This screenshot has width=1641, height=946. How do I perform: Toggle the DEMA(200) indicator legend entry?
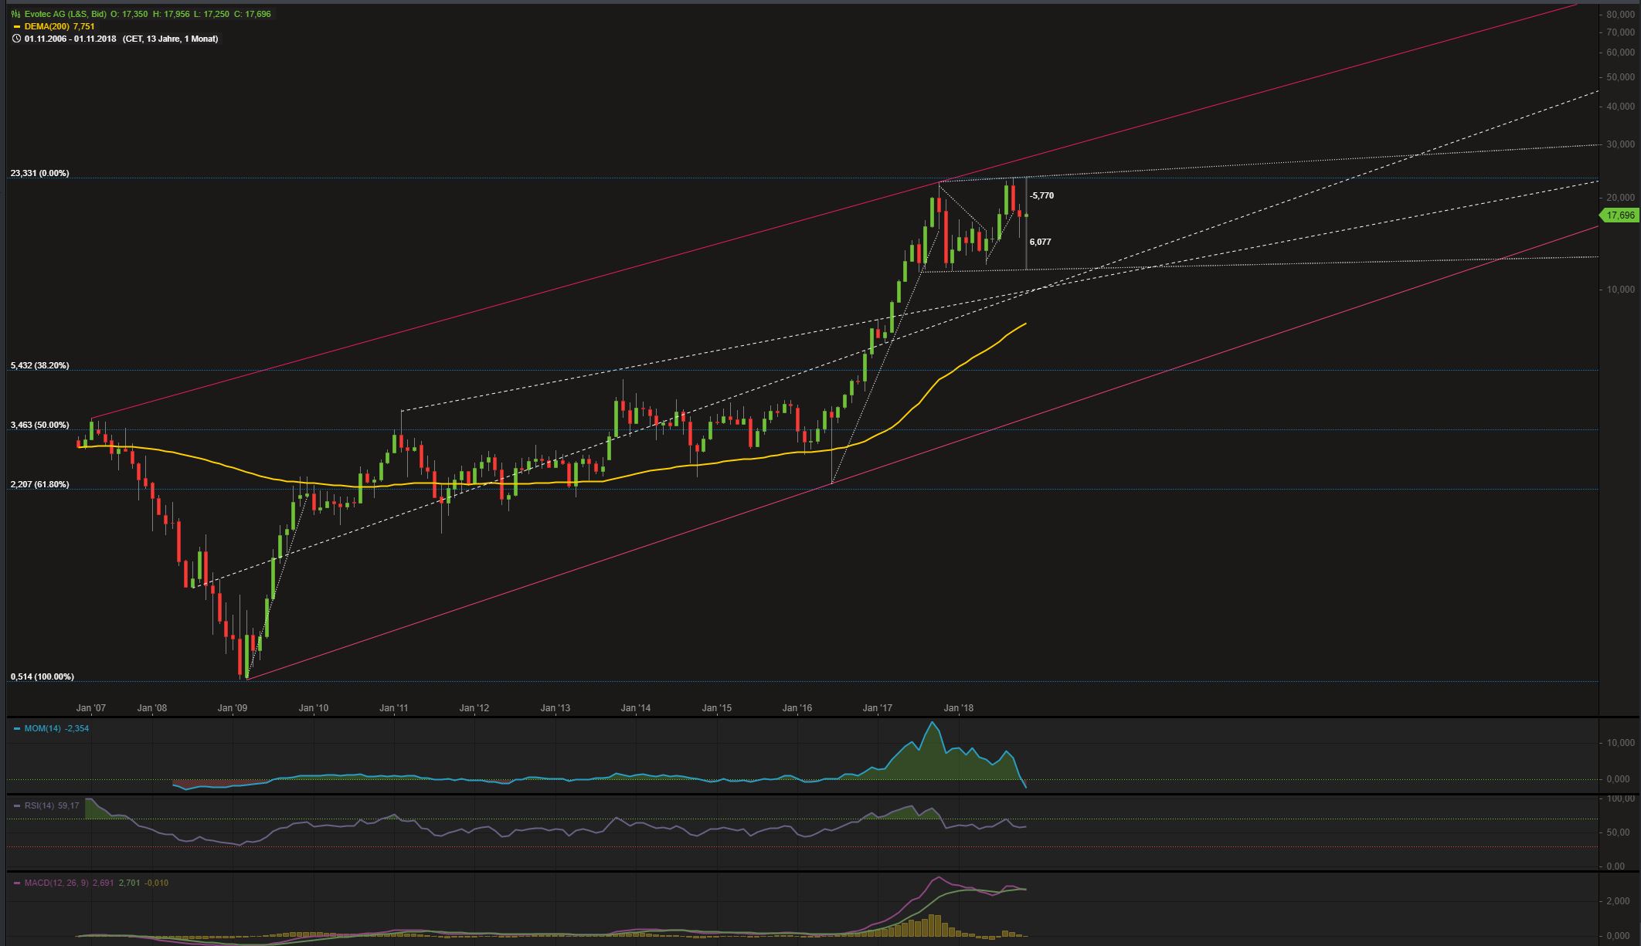point(50,25)
